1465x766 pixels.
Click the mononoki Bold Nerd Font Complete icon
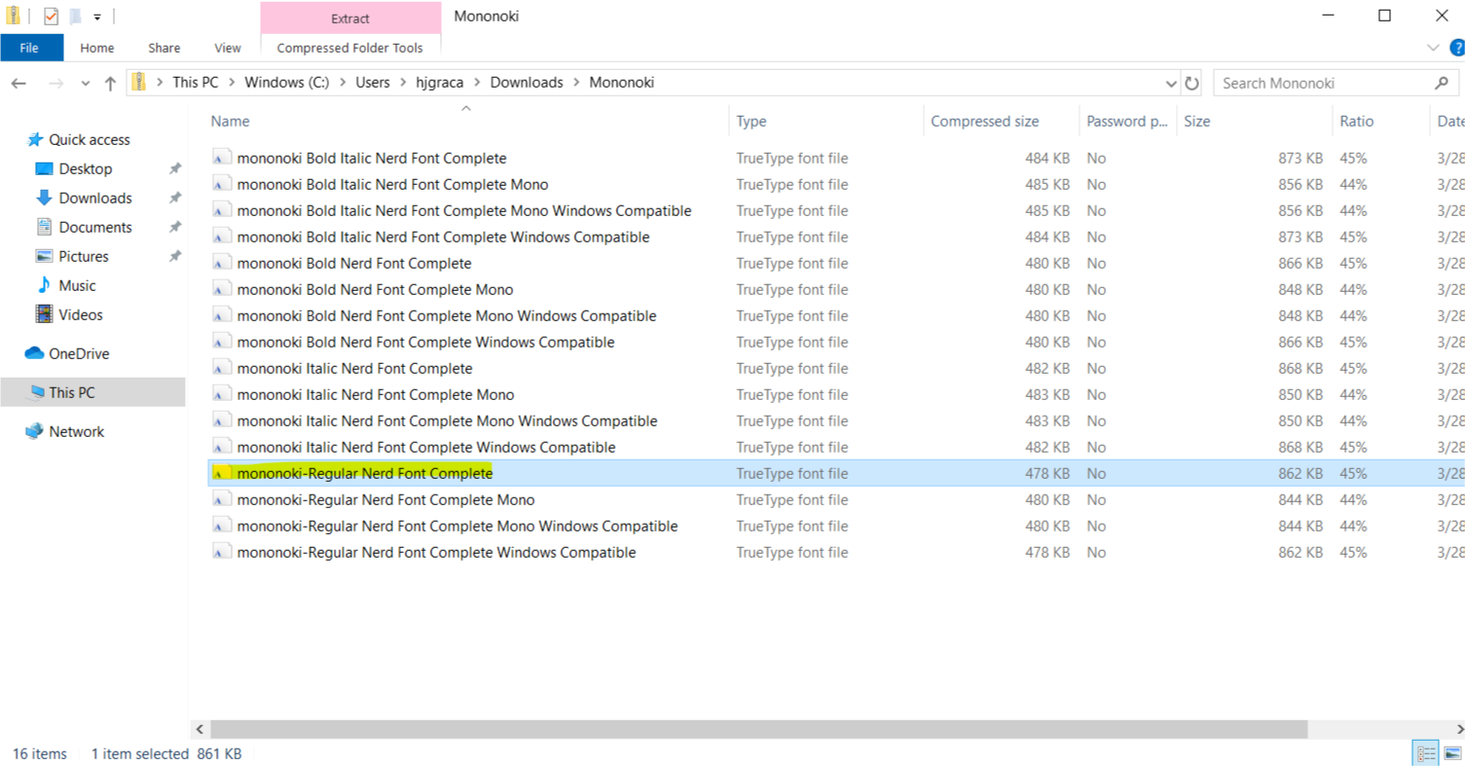pos(222,263)
